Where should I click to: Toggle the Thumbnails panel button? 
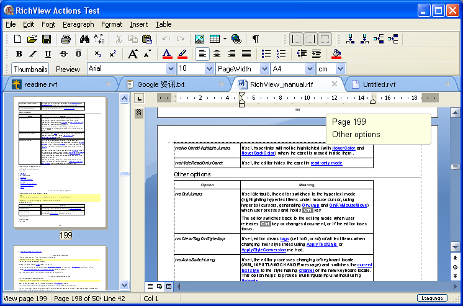30,69
